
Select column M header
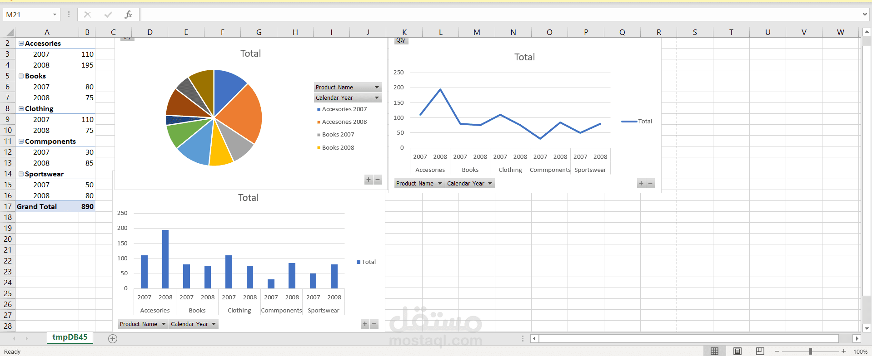click(x=477, y=32)
